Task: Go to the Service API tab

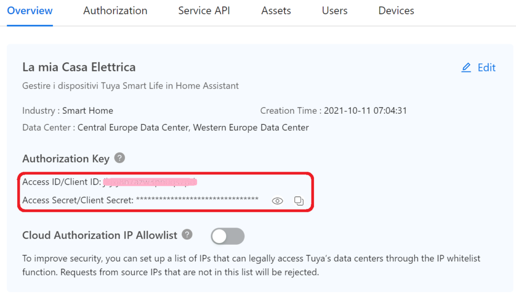Action: coord(204,11)
